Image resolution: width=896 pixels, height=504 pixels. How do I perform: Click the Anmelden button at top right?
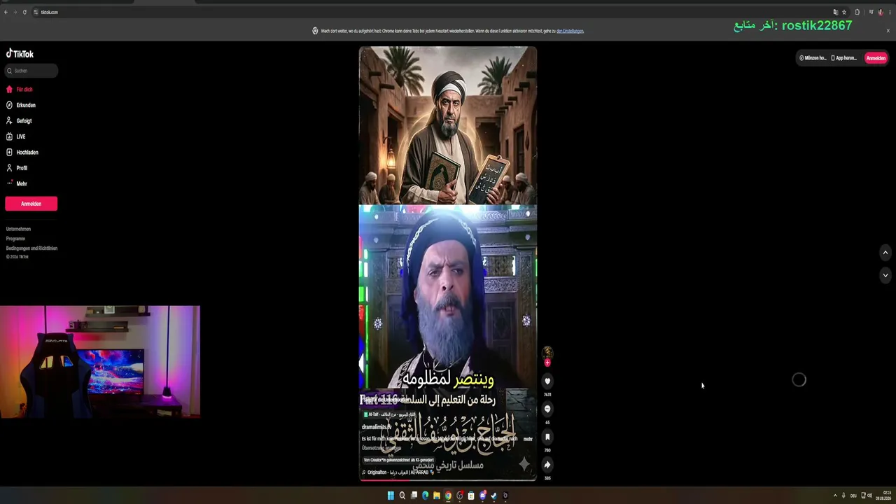coord(876,58)
